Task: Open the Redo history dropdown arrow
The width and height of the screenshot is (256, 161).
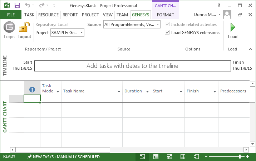Action: point(47,5)
